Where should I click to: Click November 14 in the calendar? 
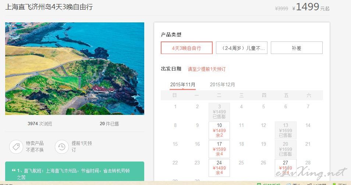pyautogui.click(x=308, y=125)
